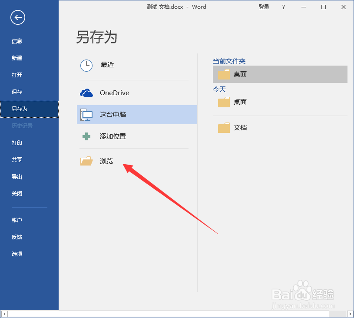Open the 桌面 folder under 当前文件夹
The width and height of the screenshot is (354, 318).
pos(224,74)
